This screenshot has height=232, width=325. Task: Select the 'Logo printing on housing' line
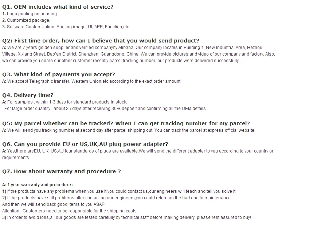tap(30, 14)
